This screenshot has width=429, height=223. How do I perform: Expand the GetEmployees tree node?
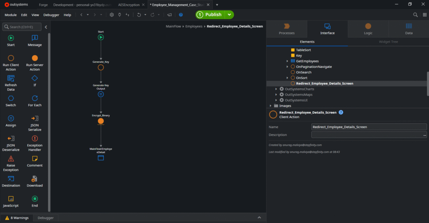287,61
